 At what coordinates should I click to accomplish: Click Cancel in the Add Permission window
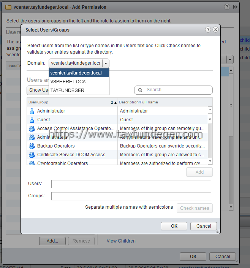[x=223, y=257]
